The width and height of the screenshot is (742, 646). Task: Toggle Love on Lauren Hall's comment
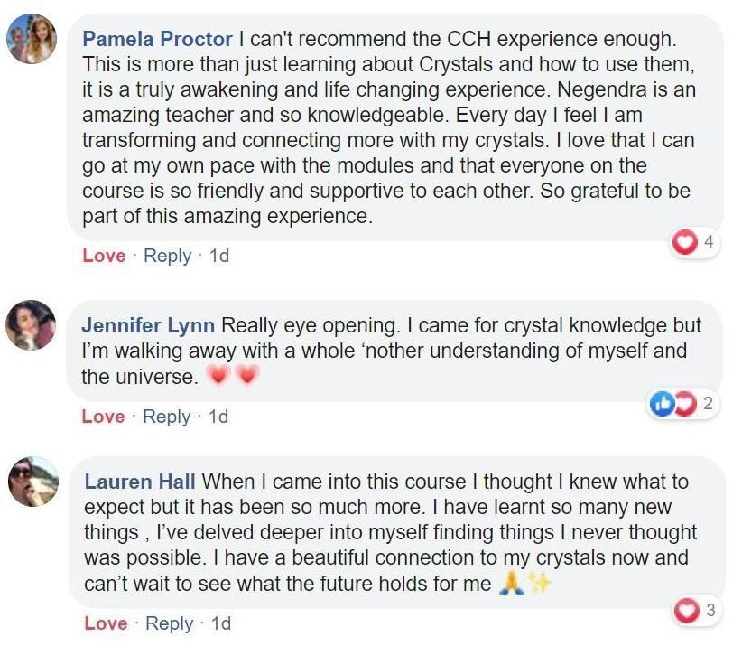(x=106, y=623)
